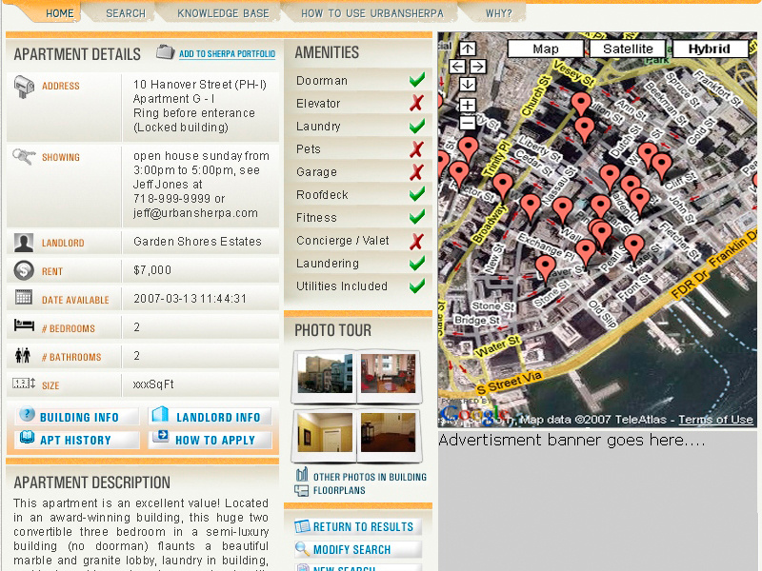The image size is (762, 571).
Task: Click Laundry green checkmark
Action: (x=417, y=126)
